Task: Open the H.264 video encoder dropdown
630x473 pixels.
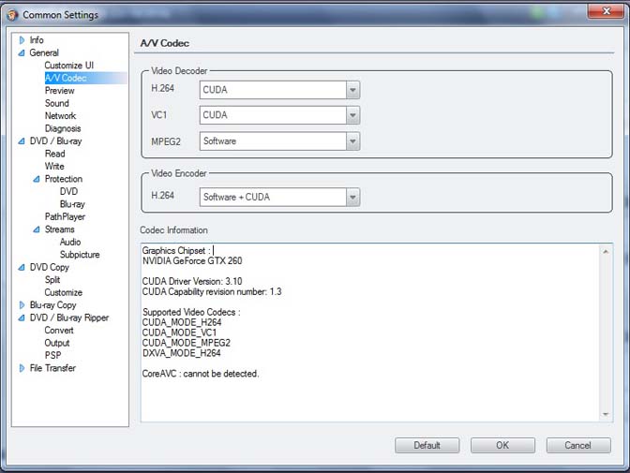Action: coord(352,197)
